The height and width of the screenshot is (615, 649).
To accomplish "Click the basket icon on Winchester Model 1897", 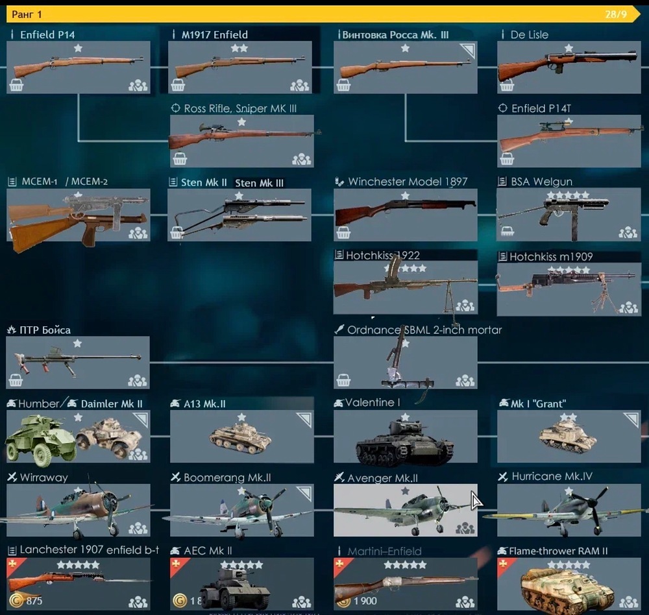I will (x=343, y=233).
